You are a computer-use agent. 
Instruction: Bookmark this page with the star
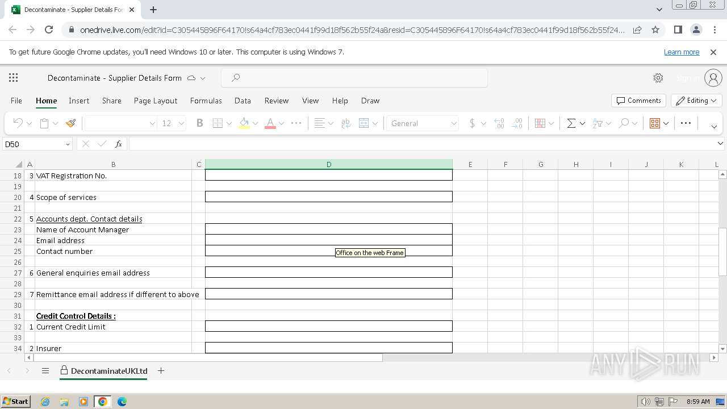(x=655, y=30)
